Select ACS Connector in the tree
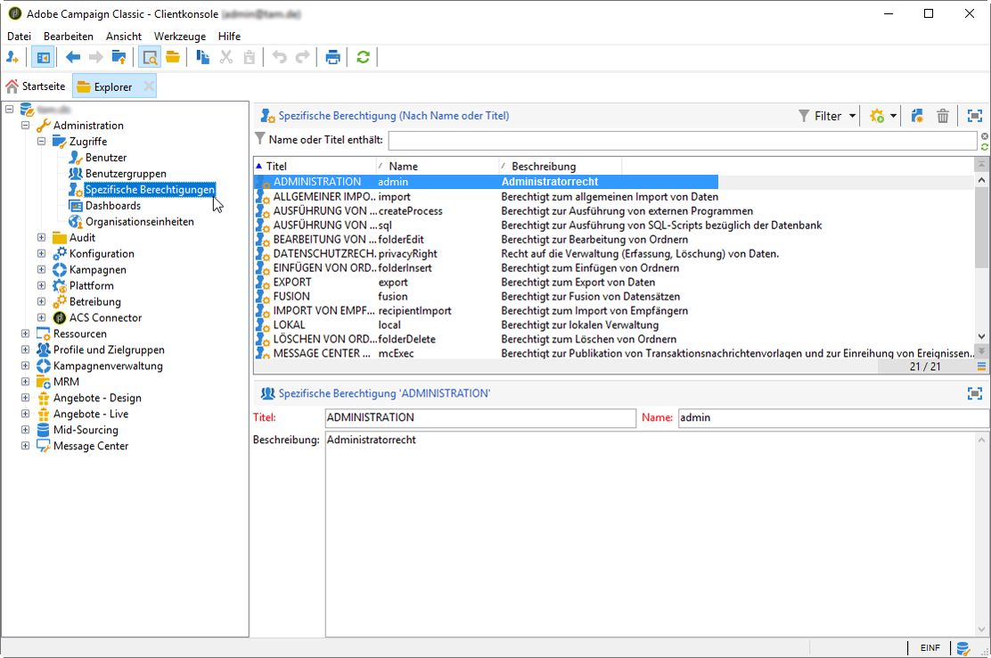The height and width of the screenshot is (658, 991). point(105,318)
